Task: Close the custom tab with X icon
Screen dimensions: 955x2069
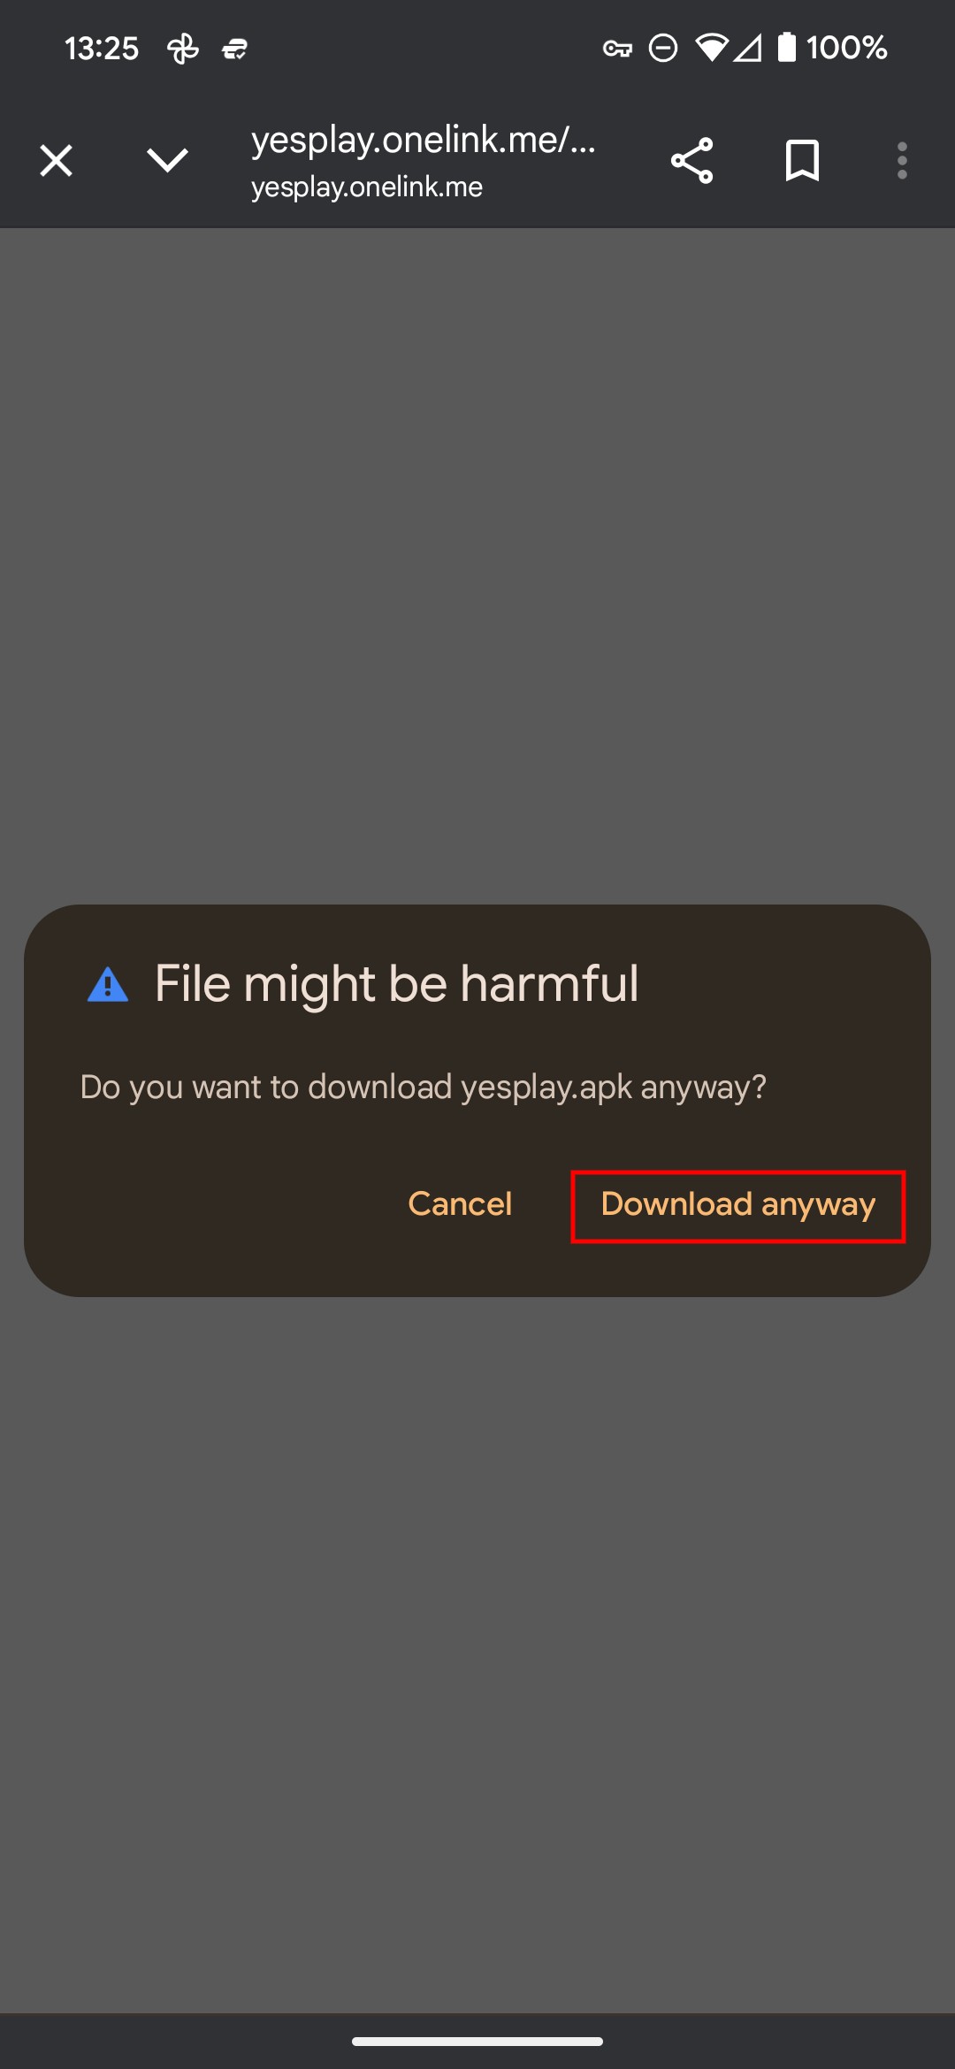Action: [x=56, y=161]
